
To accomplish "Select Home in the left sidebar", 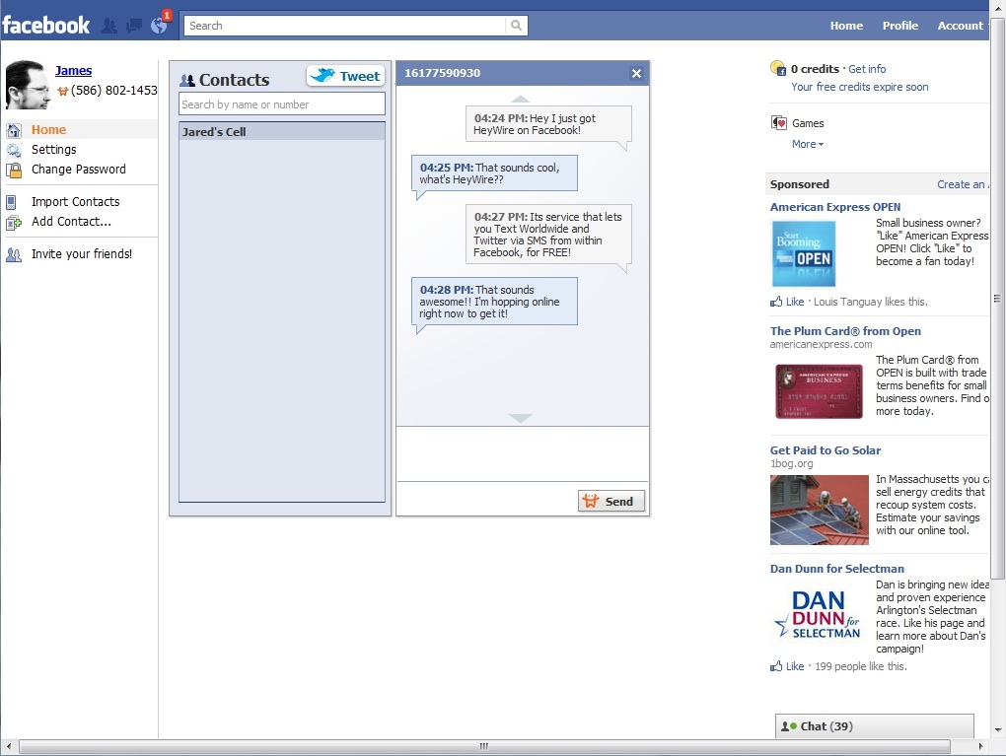I will (48, 129).
